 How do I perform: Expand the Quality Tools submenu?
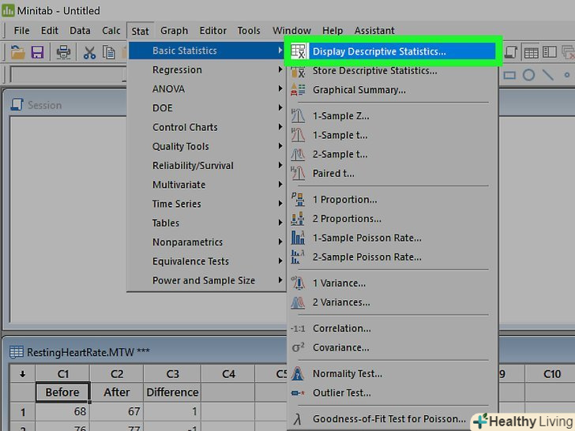tap(207, 146)
